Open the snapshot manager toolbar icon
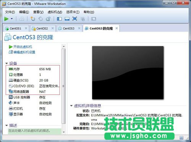 (48, 19)
